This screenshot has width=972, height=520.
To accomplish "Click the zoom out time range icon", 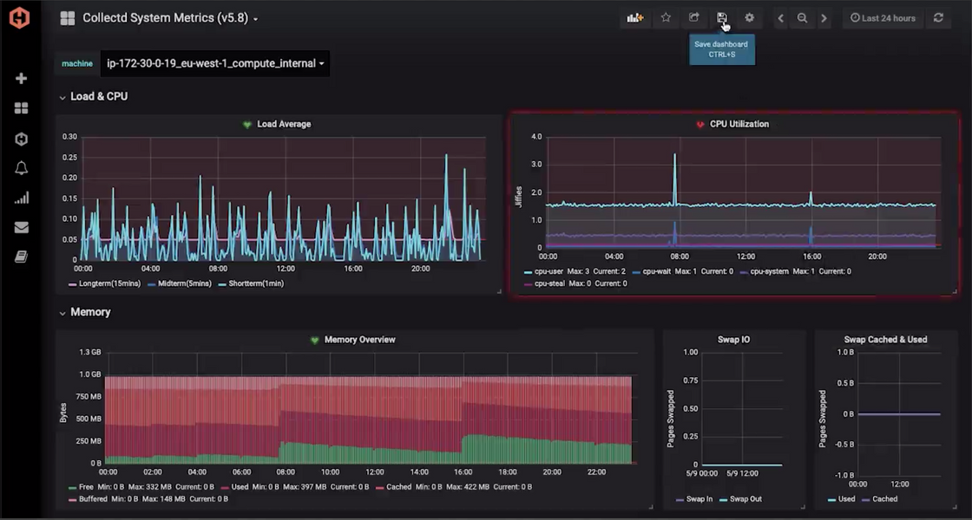I will 802,18.
